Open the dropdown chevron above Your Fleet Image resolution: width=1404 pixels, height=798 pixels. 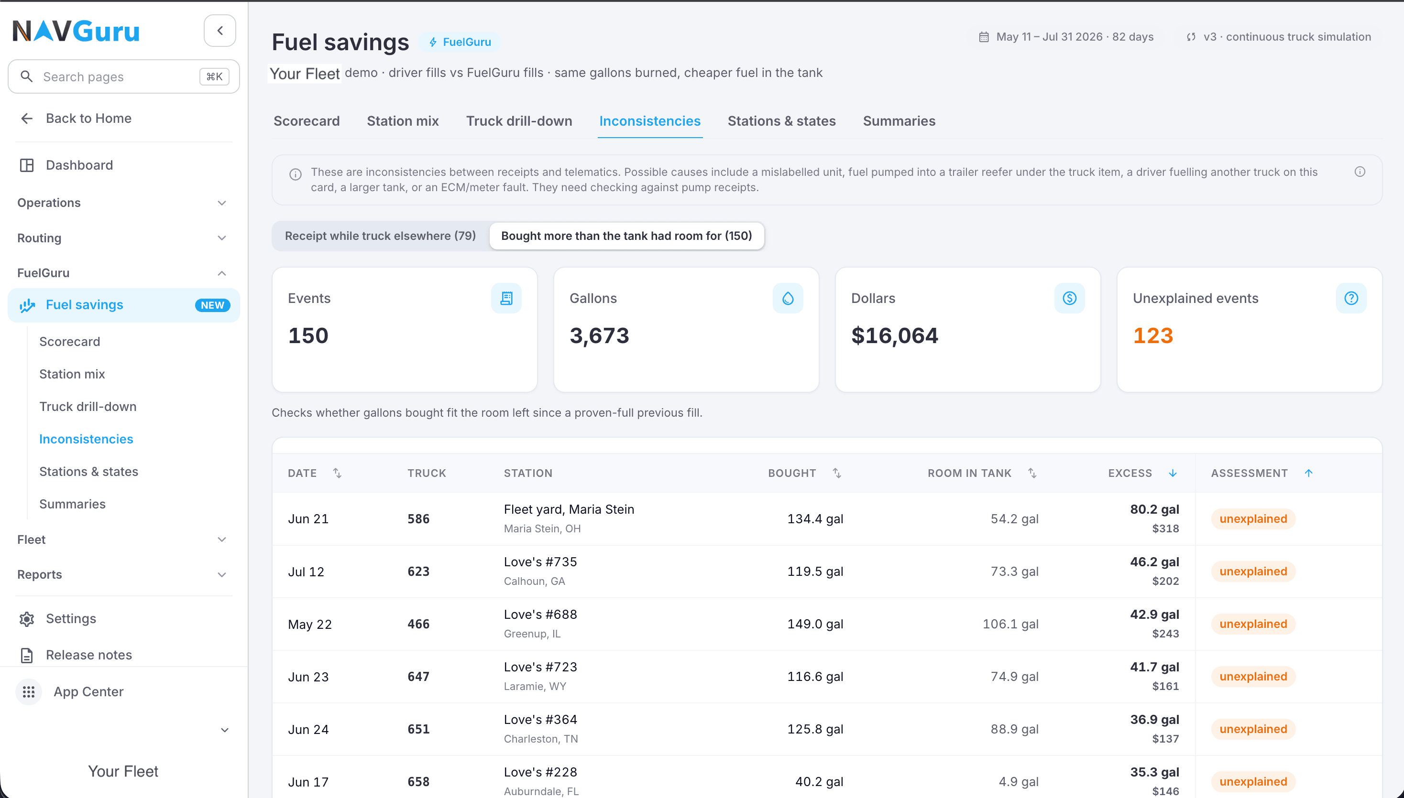[x=224, y=730]
